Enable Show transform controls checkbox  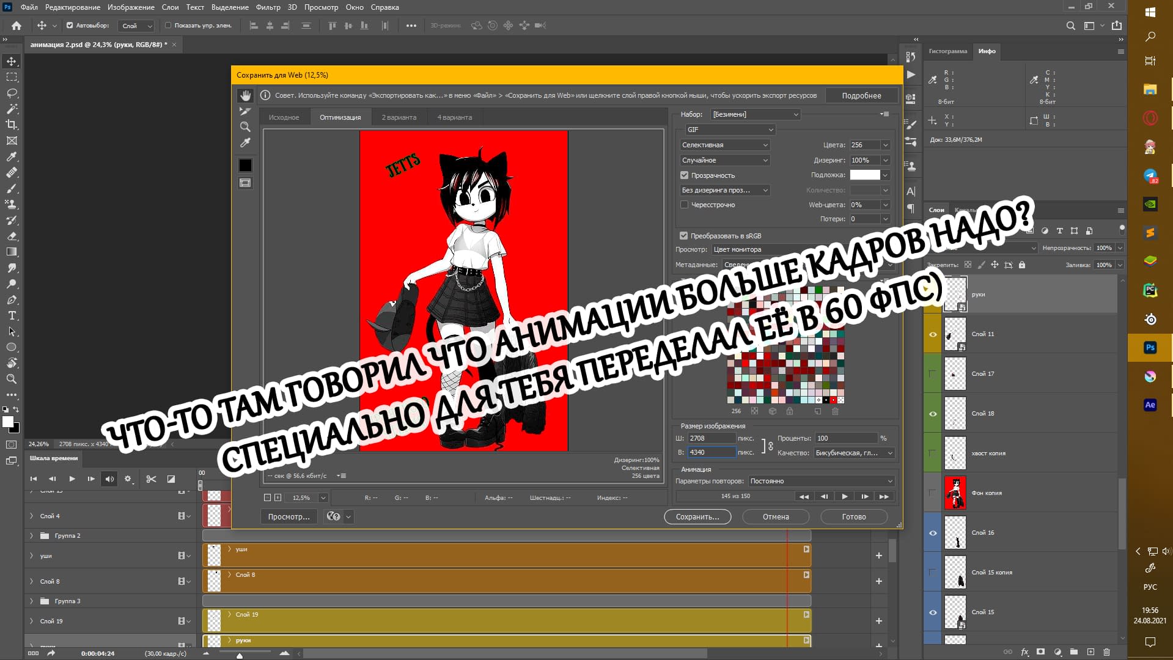168,26
